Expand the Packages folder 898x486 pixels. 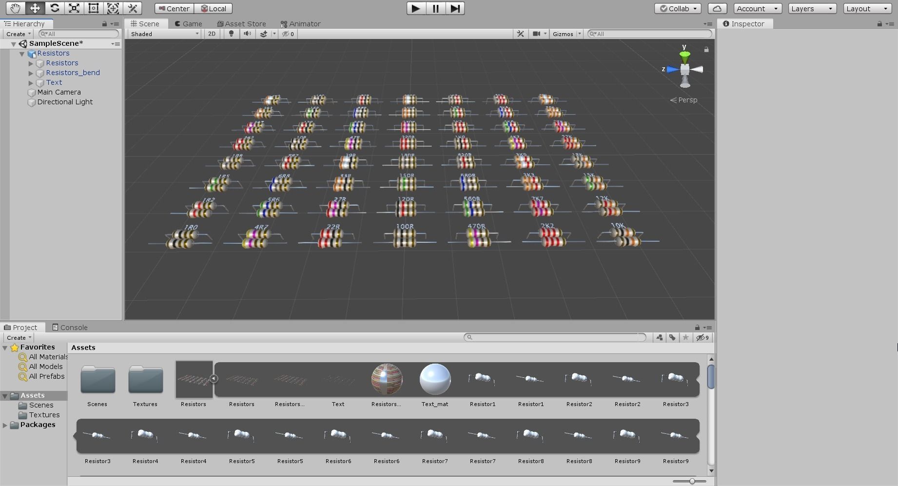coord(5,425)
